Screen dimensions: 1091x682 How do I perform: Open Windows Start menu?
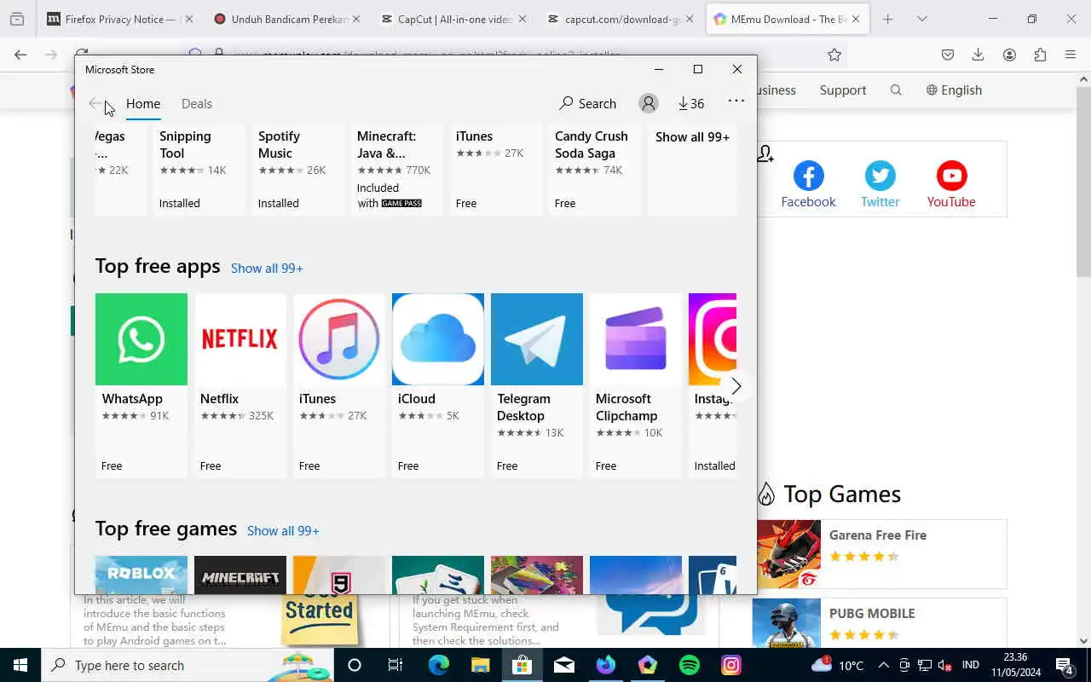point(20,665)
